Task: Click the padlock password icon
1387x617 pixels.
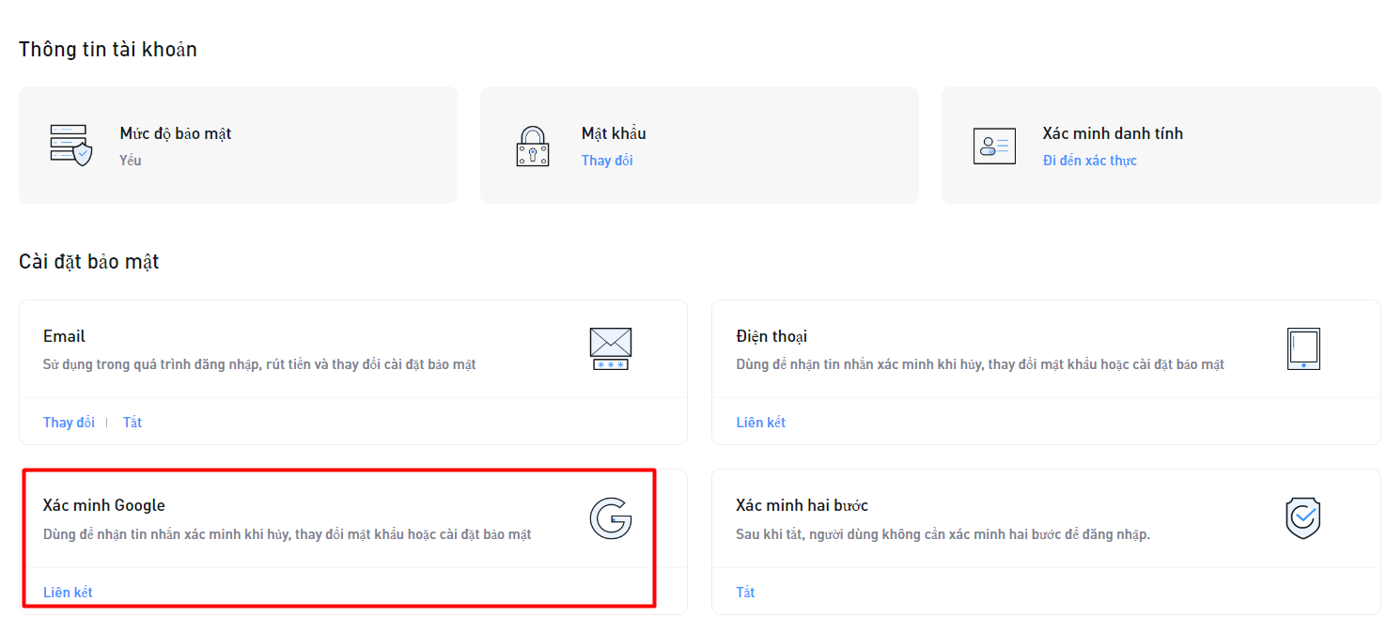Action: 533,147
